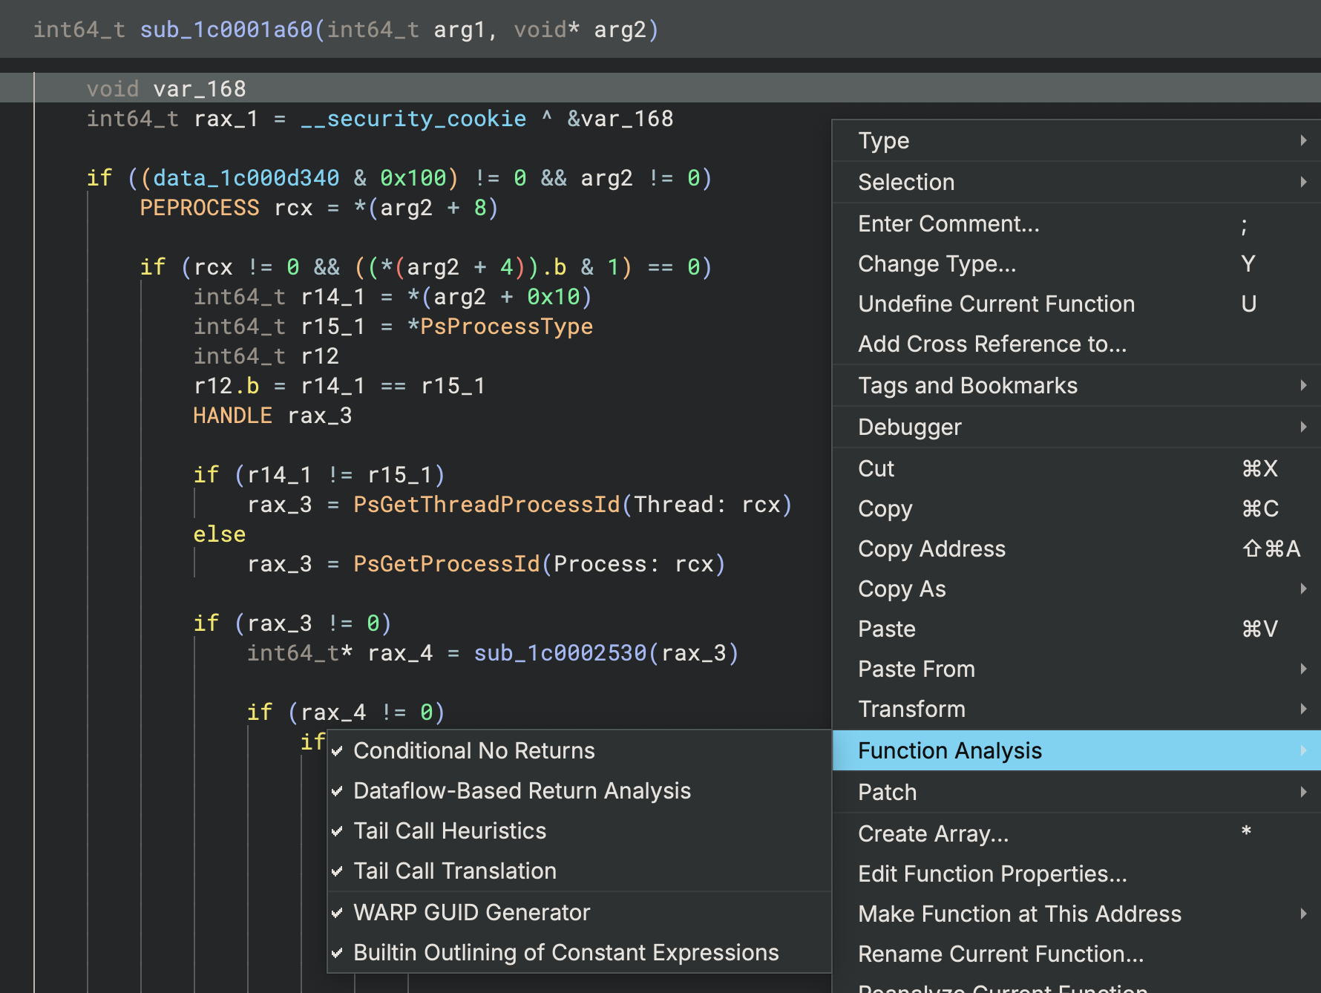Toggle Dataflow-Based Return Analysis option
Viewport: 1321px width, 993px height.
click(579, 790)
